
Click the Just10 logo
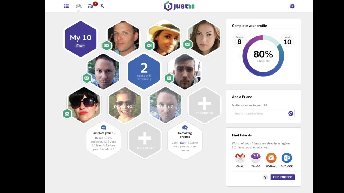coord(179,6)
